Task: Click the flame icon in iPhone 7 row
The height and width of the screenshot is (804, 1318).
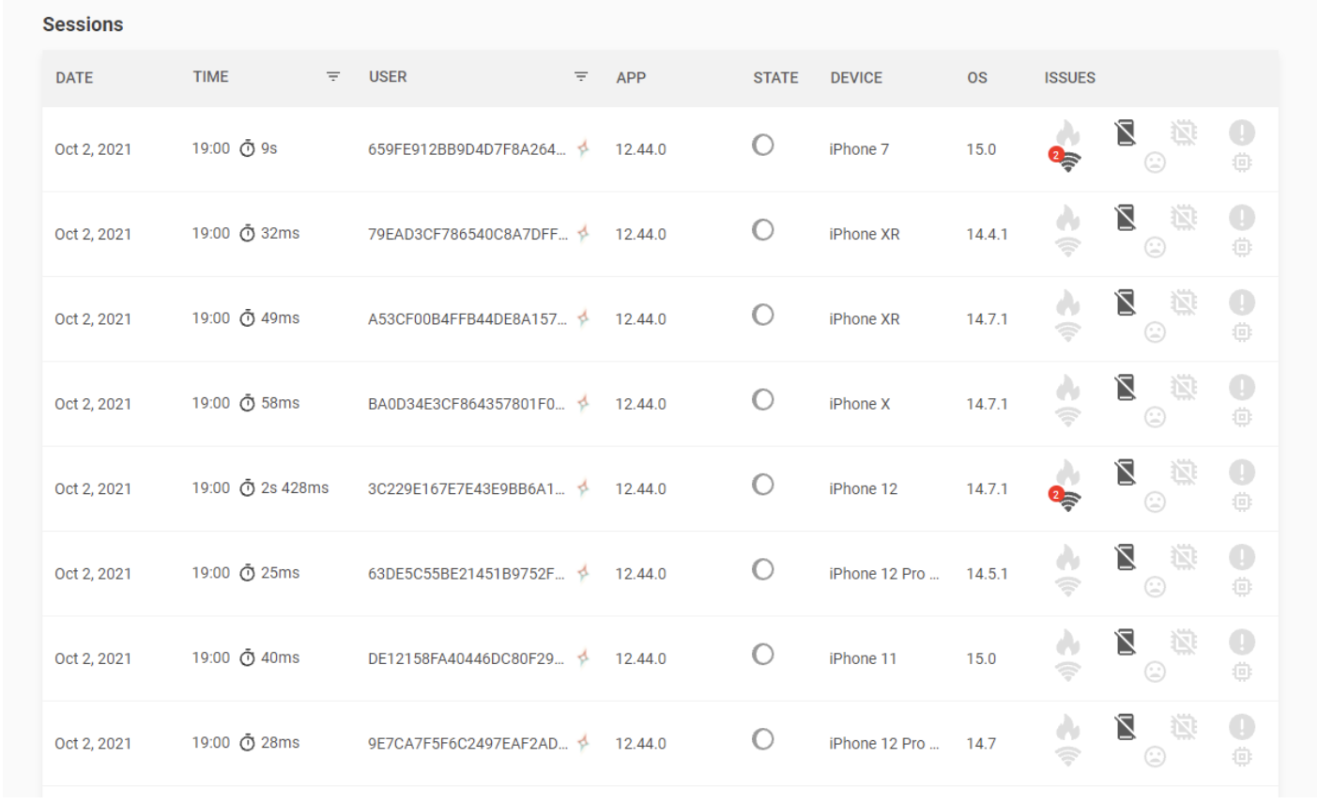Action: [1068, 133]
